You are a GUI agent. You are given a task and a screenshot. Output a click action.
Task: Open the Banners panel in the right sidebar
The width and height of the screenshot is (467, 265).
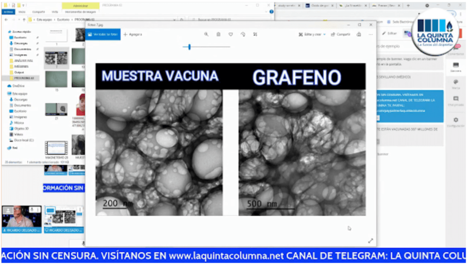[x=455, y=67]
